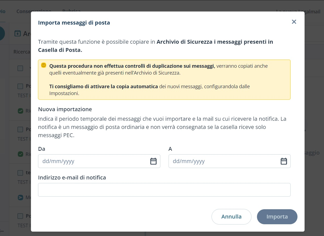Click the Da date input field
324x236 pixels.
(93, 161)
